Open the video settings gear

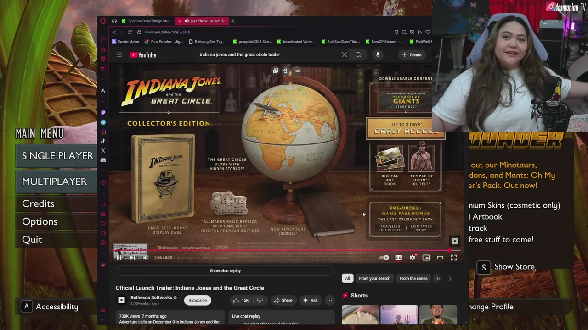(413, 258)
